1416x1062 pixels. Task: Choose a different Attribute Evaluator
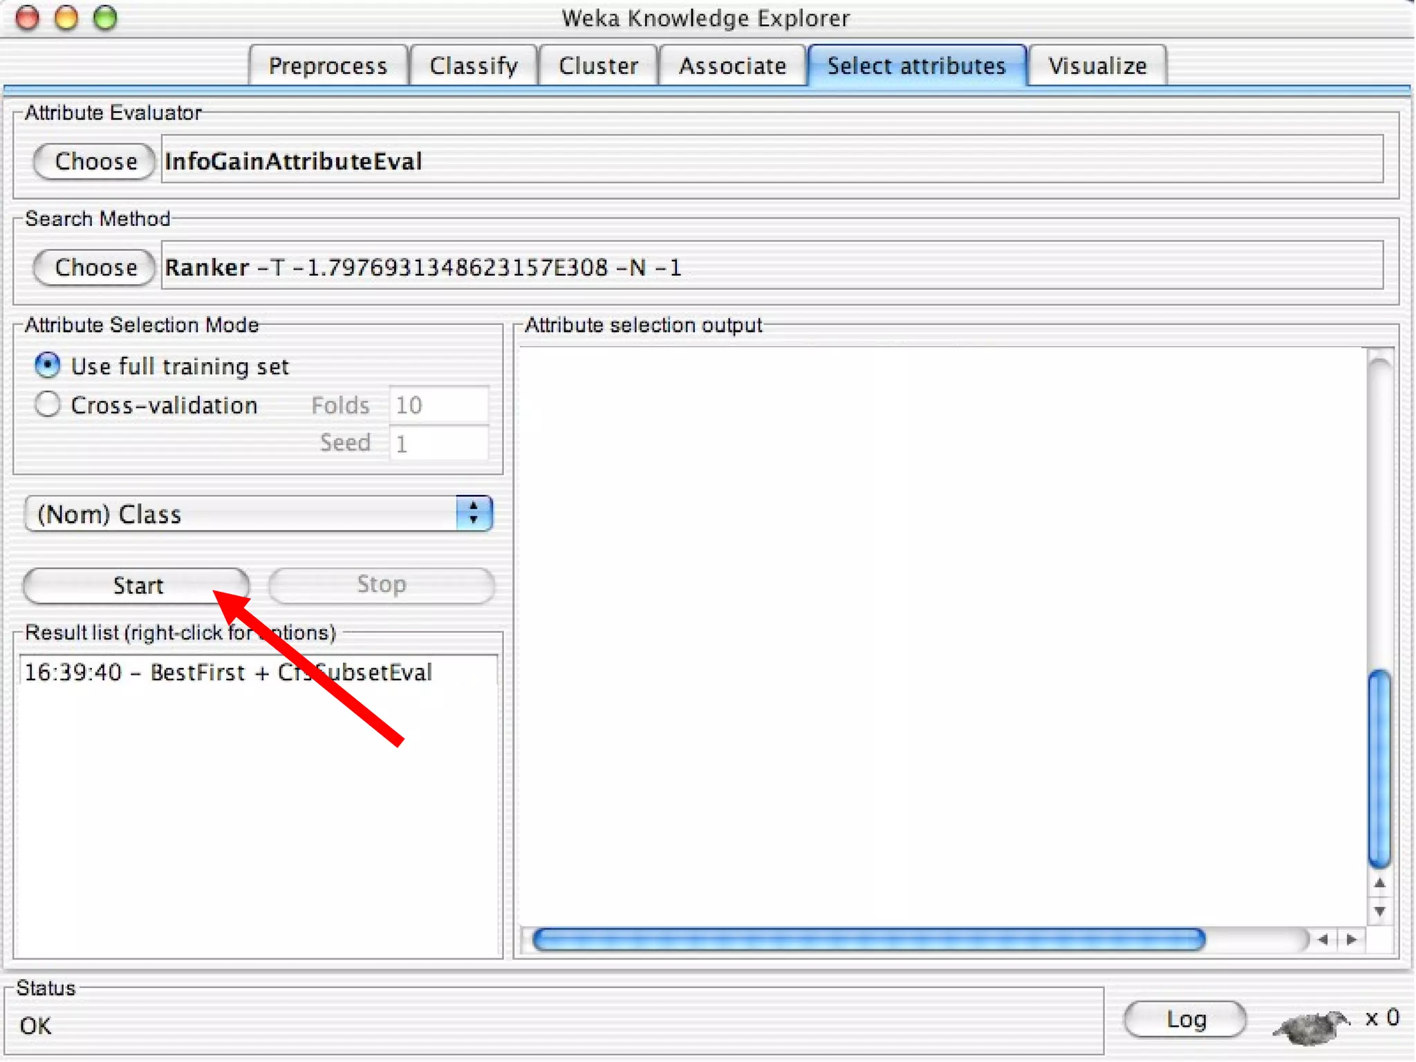pos(94,161)
